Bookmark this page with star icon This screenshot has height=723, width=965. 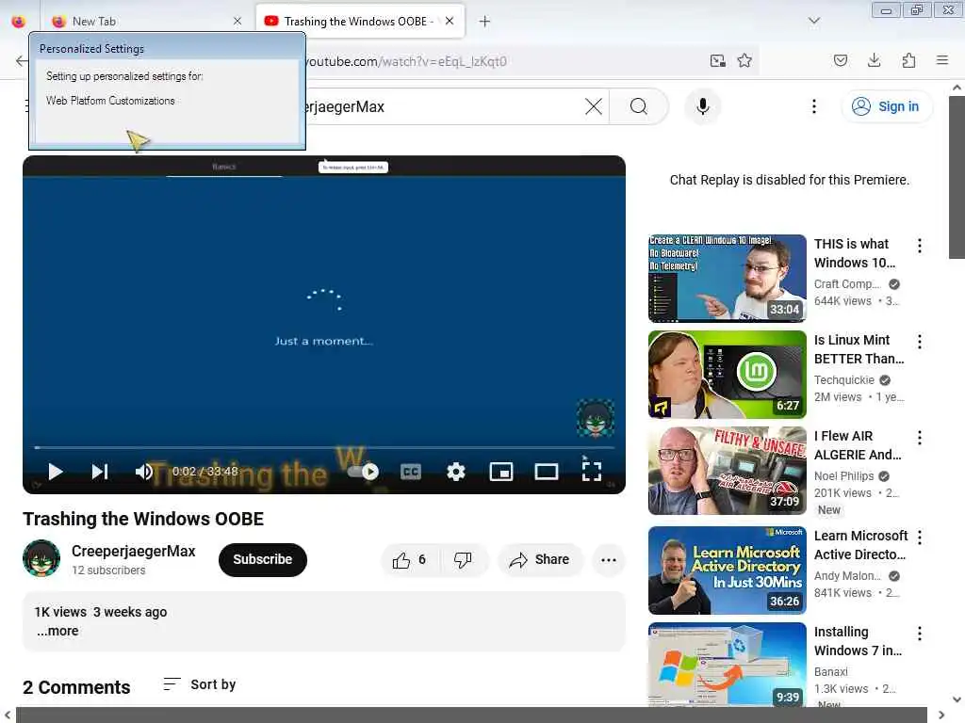coord(744,60)
